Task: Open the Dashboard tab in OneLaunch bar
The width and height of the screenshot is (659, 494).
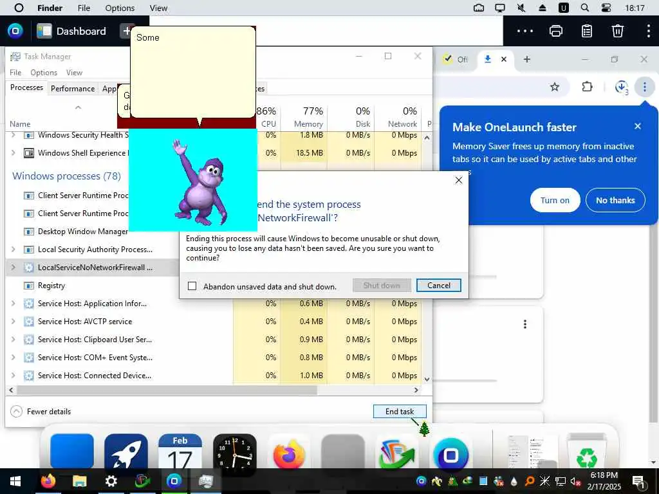Action: click(x=71, y=31)
